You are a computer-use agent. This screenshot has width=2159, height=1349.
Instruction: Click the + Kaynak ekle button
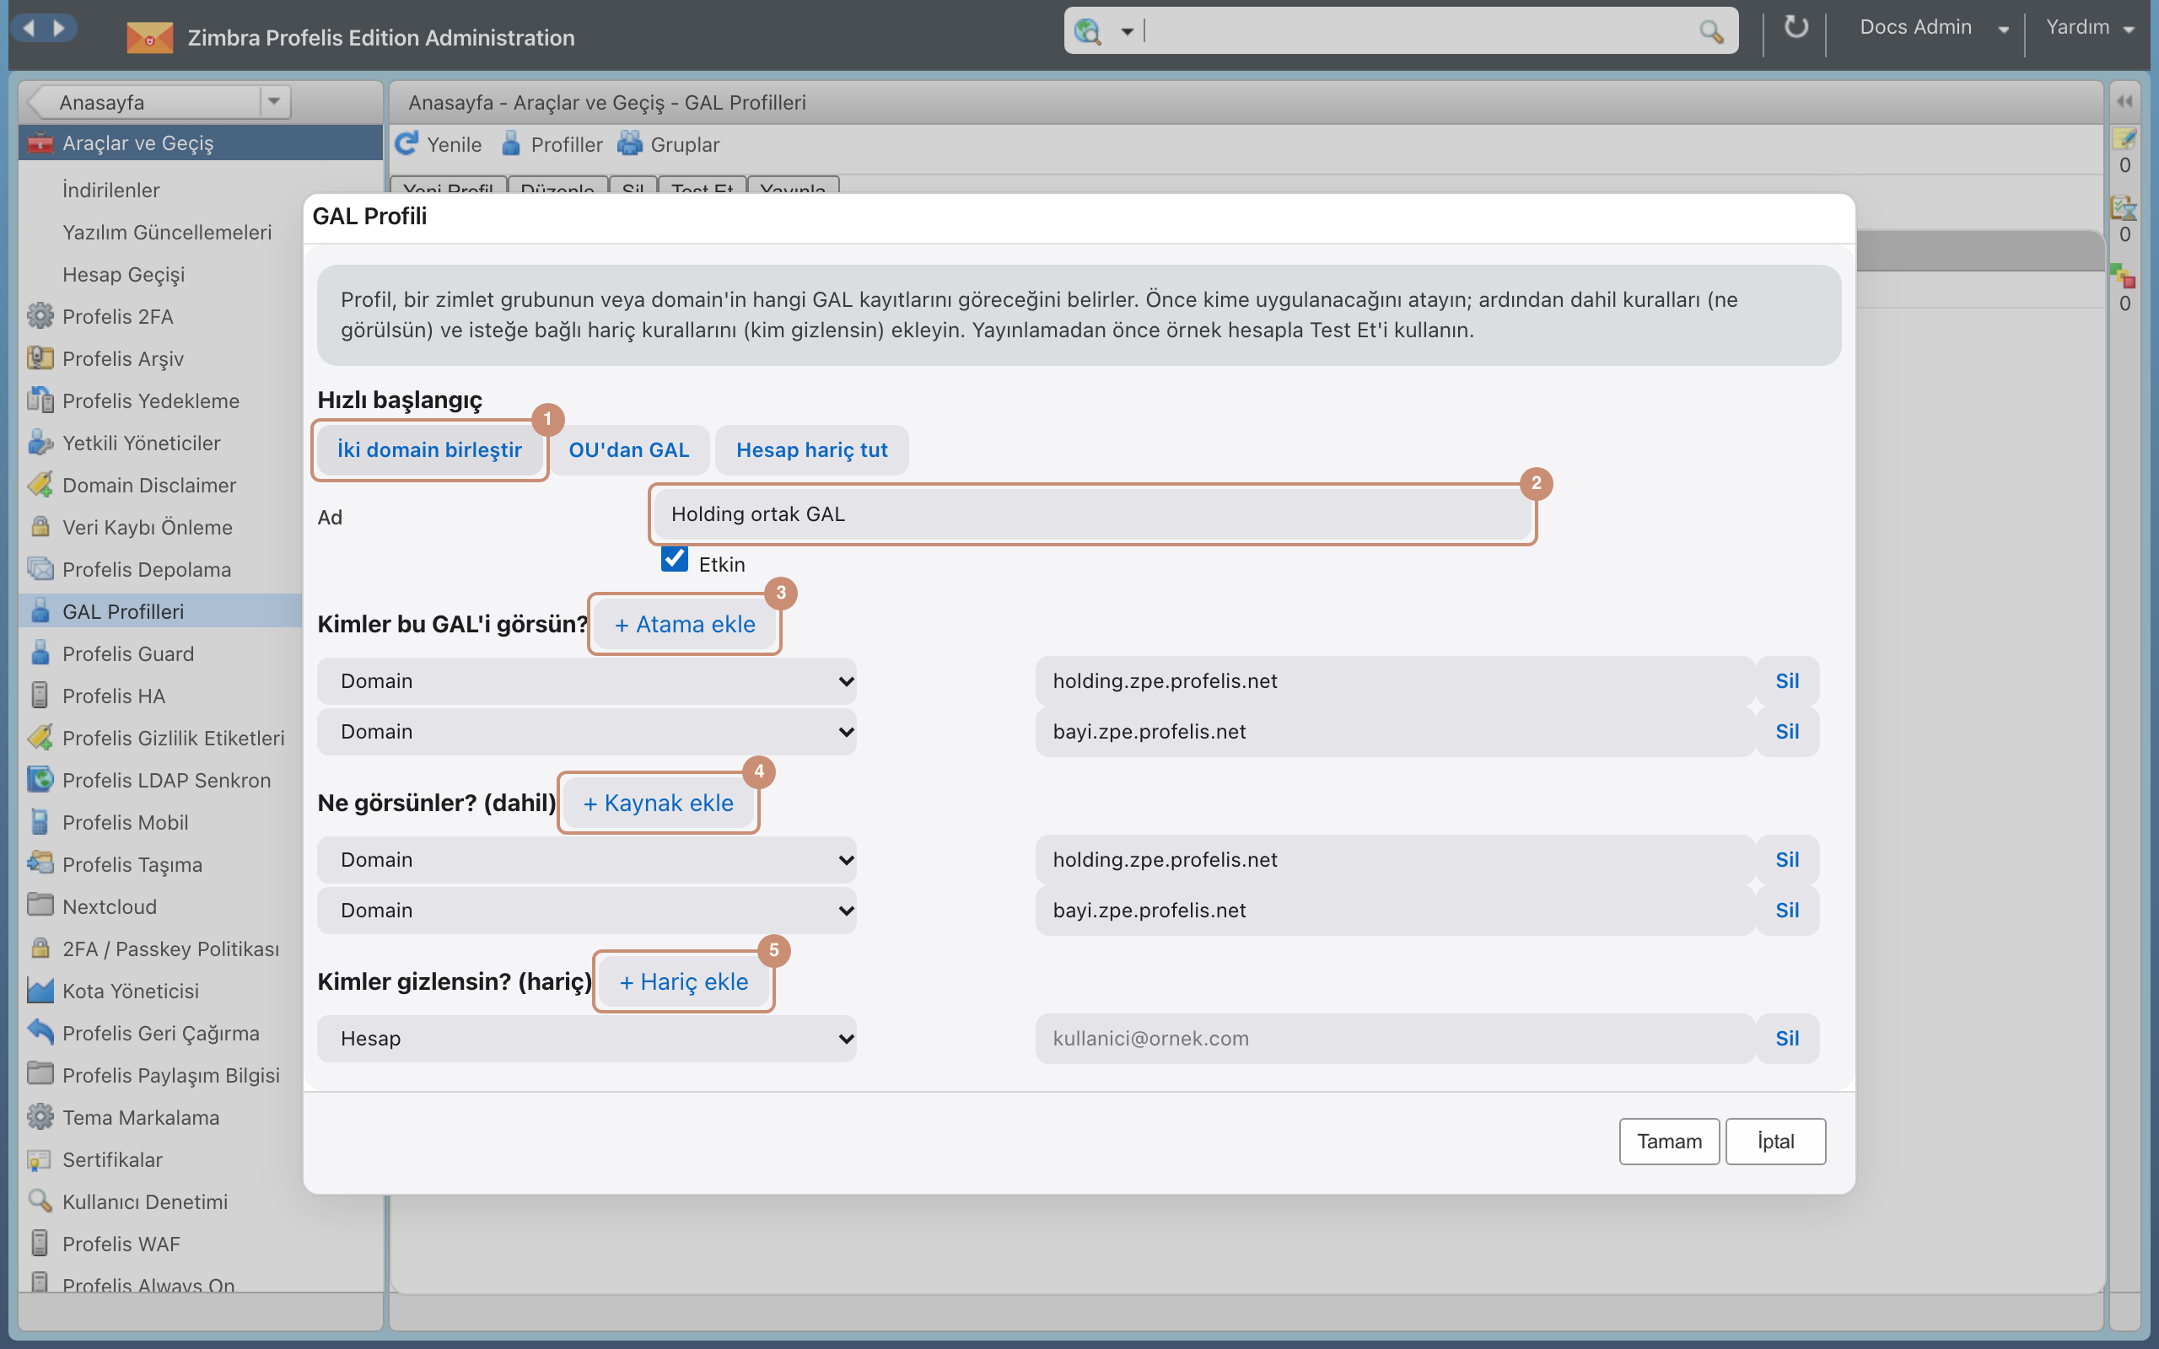(x=659, y=803)
